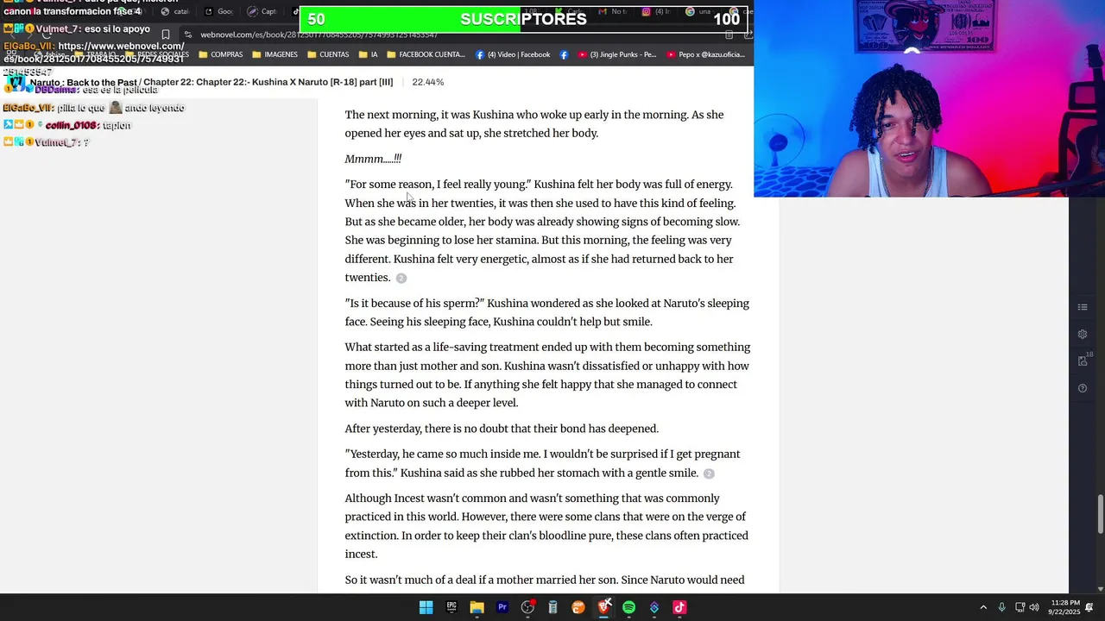Screen dimensions: 1105x621
Task: Open the CUENTAS bookmarks folder
Action: coord(328,54)
